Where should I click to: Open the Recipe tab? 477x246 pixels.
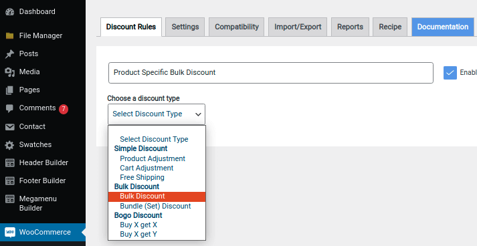click(x=390, y=27)
